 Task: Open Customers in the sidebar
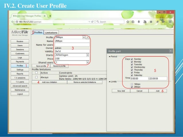click(20, 53)
